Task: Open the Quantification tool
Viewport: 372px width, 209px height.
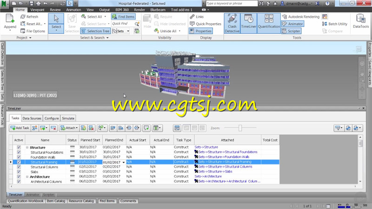Action: point(269,23)
